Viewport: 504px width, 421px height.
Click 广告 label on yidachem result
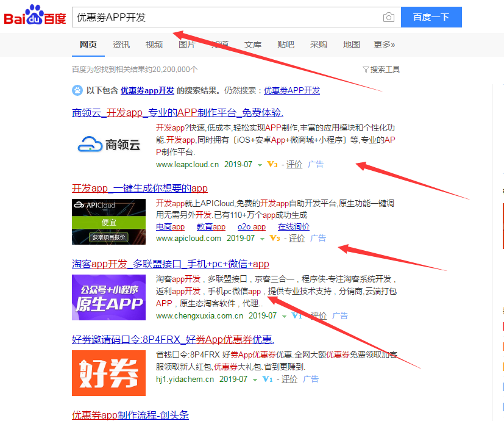click(311, 379)
